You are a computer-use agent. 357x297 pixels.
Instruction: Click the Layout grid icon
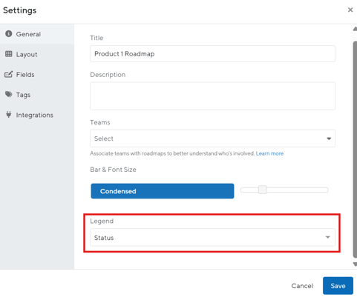(9, 54)
